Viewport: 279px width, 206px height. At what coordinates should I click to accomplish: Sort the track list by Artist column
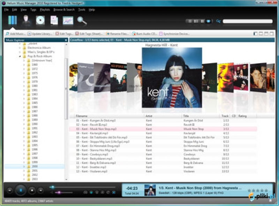tap(163, 116)
